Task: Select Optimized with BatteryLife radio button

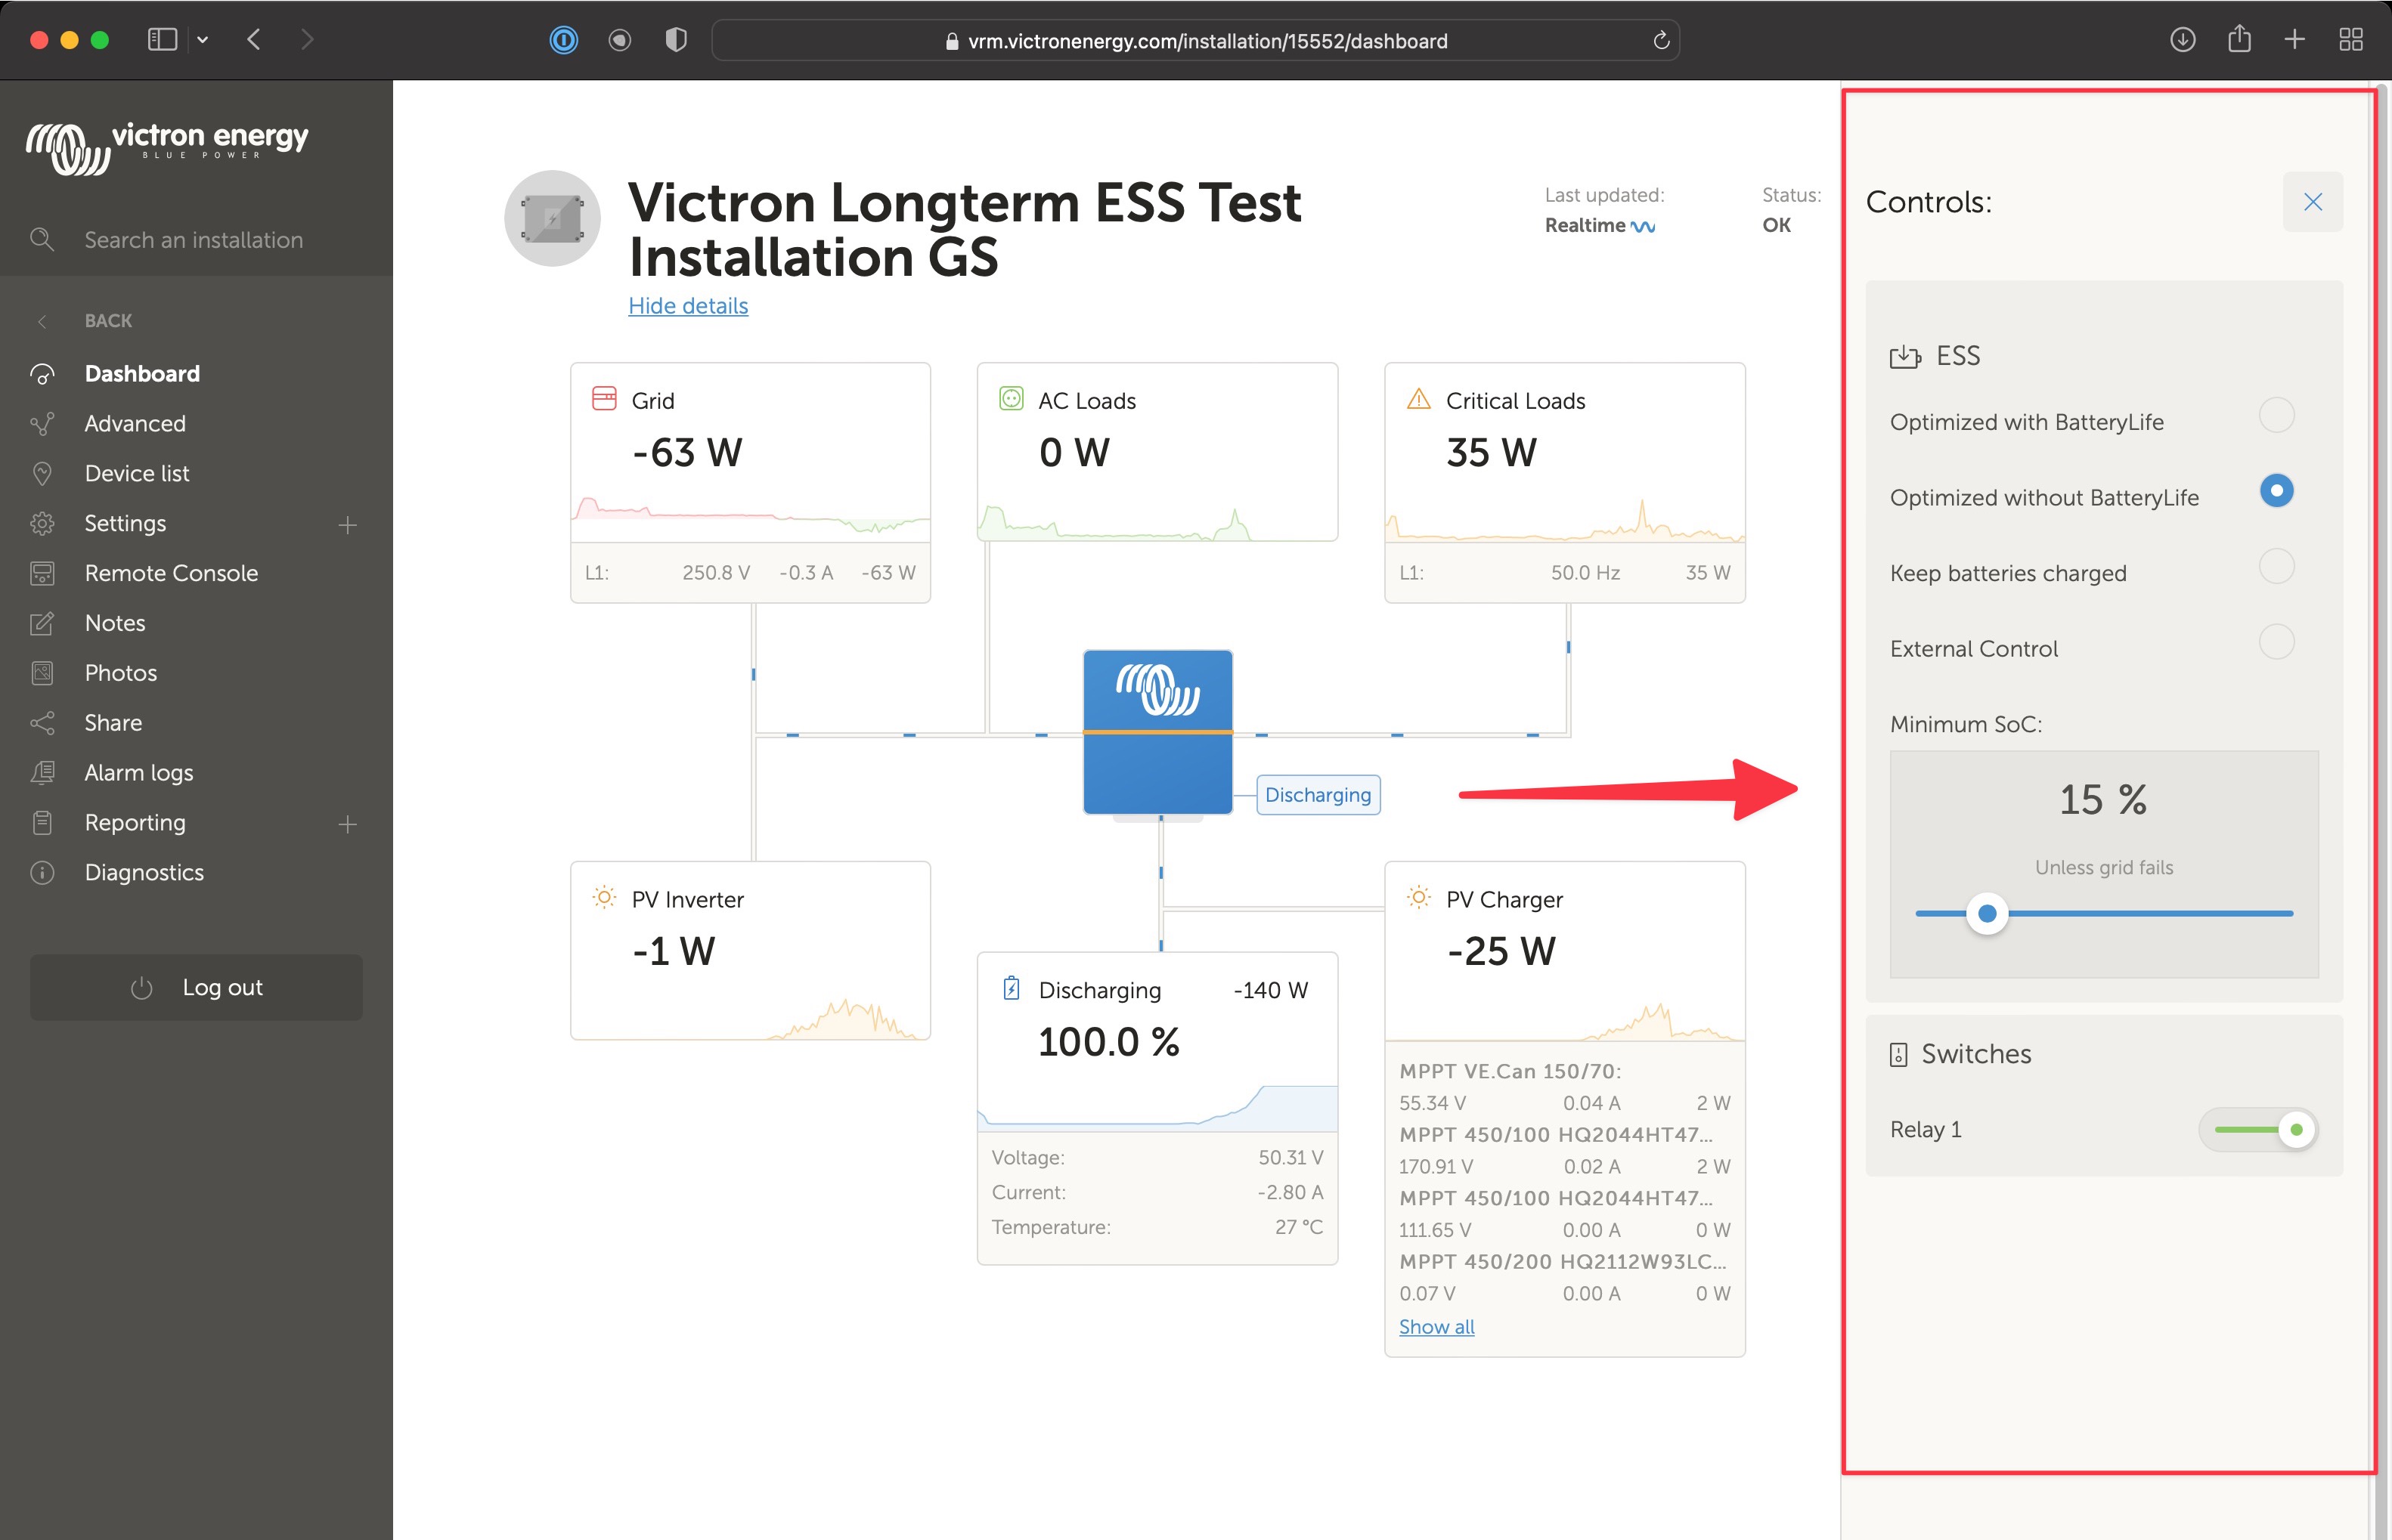Action: (2276, 415)
